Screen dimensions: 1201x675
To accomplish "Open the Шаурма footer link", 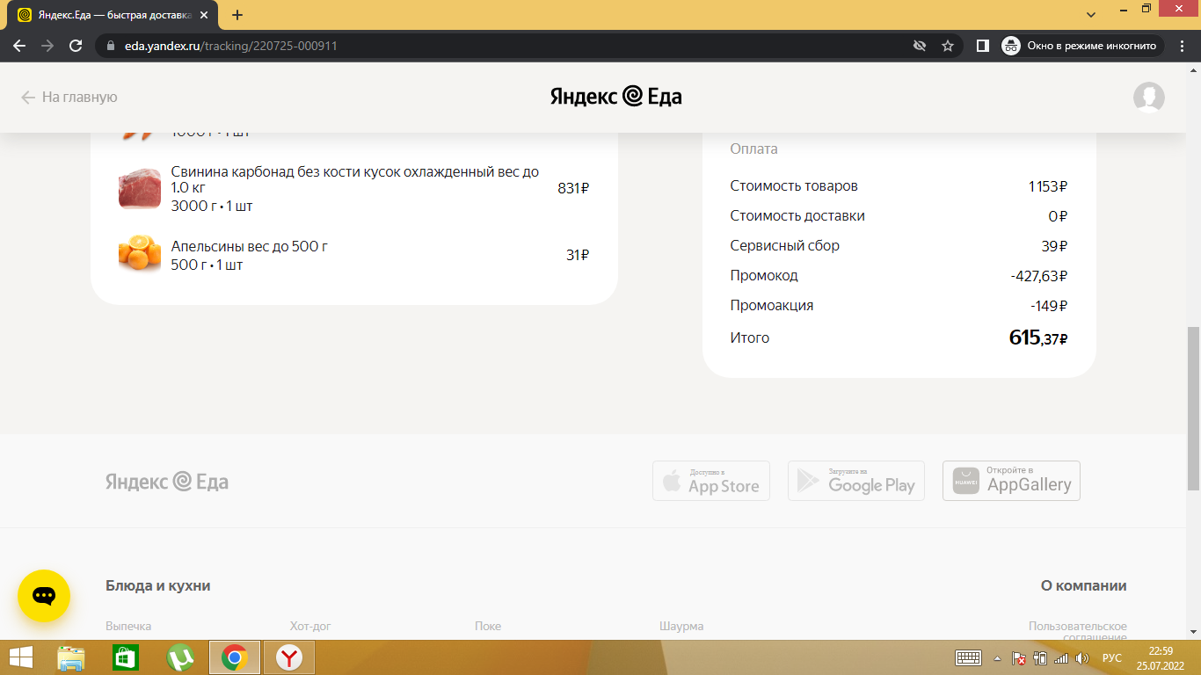I will (681, 627).
